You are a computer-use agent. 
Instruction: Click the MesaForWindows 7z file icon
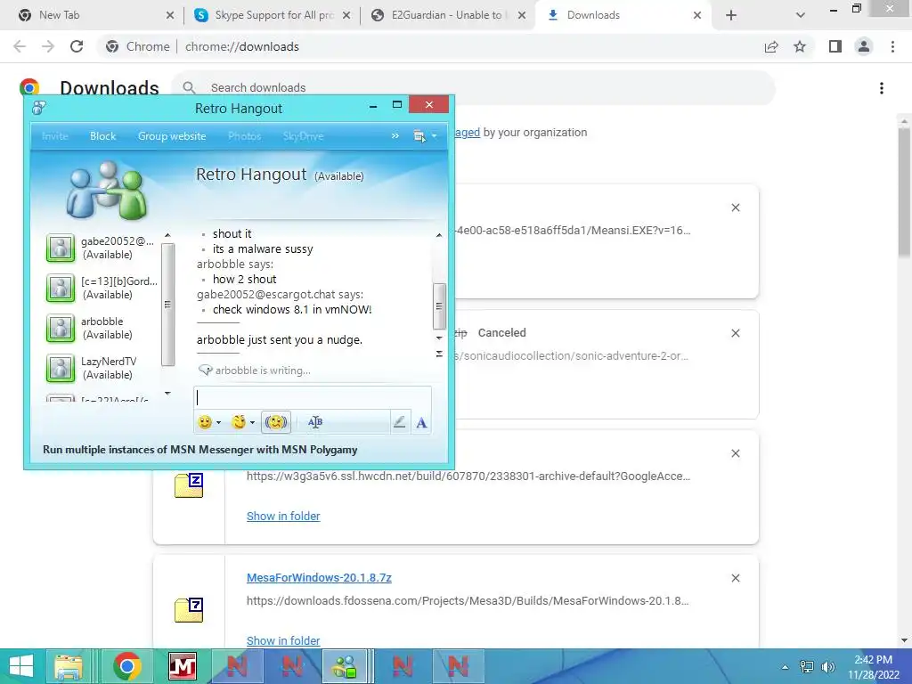point(189,609)
